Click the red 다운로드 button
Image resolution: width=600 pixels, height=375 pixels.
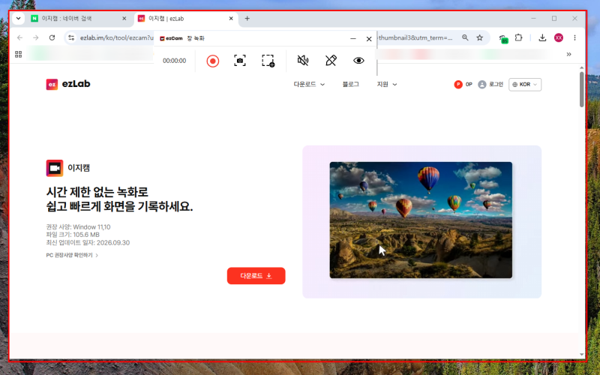point(256,276)
